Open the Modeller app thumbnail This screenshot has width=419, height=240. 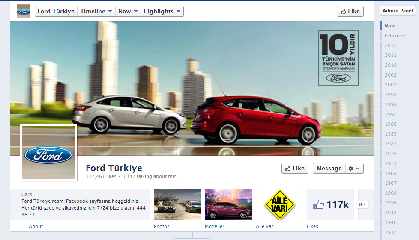coord(228,205)
